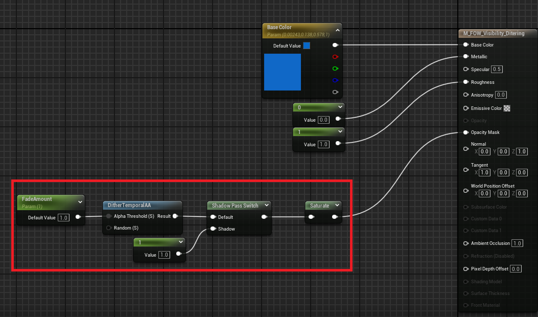Edit the Pixel Depth Offset 0.0 value
The image size is (538, 317).
[516, 269]
